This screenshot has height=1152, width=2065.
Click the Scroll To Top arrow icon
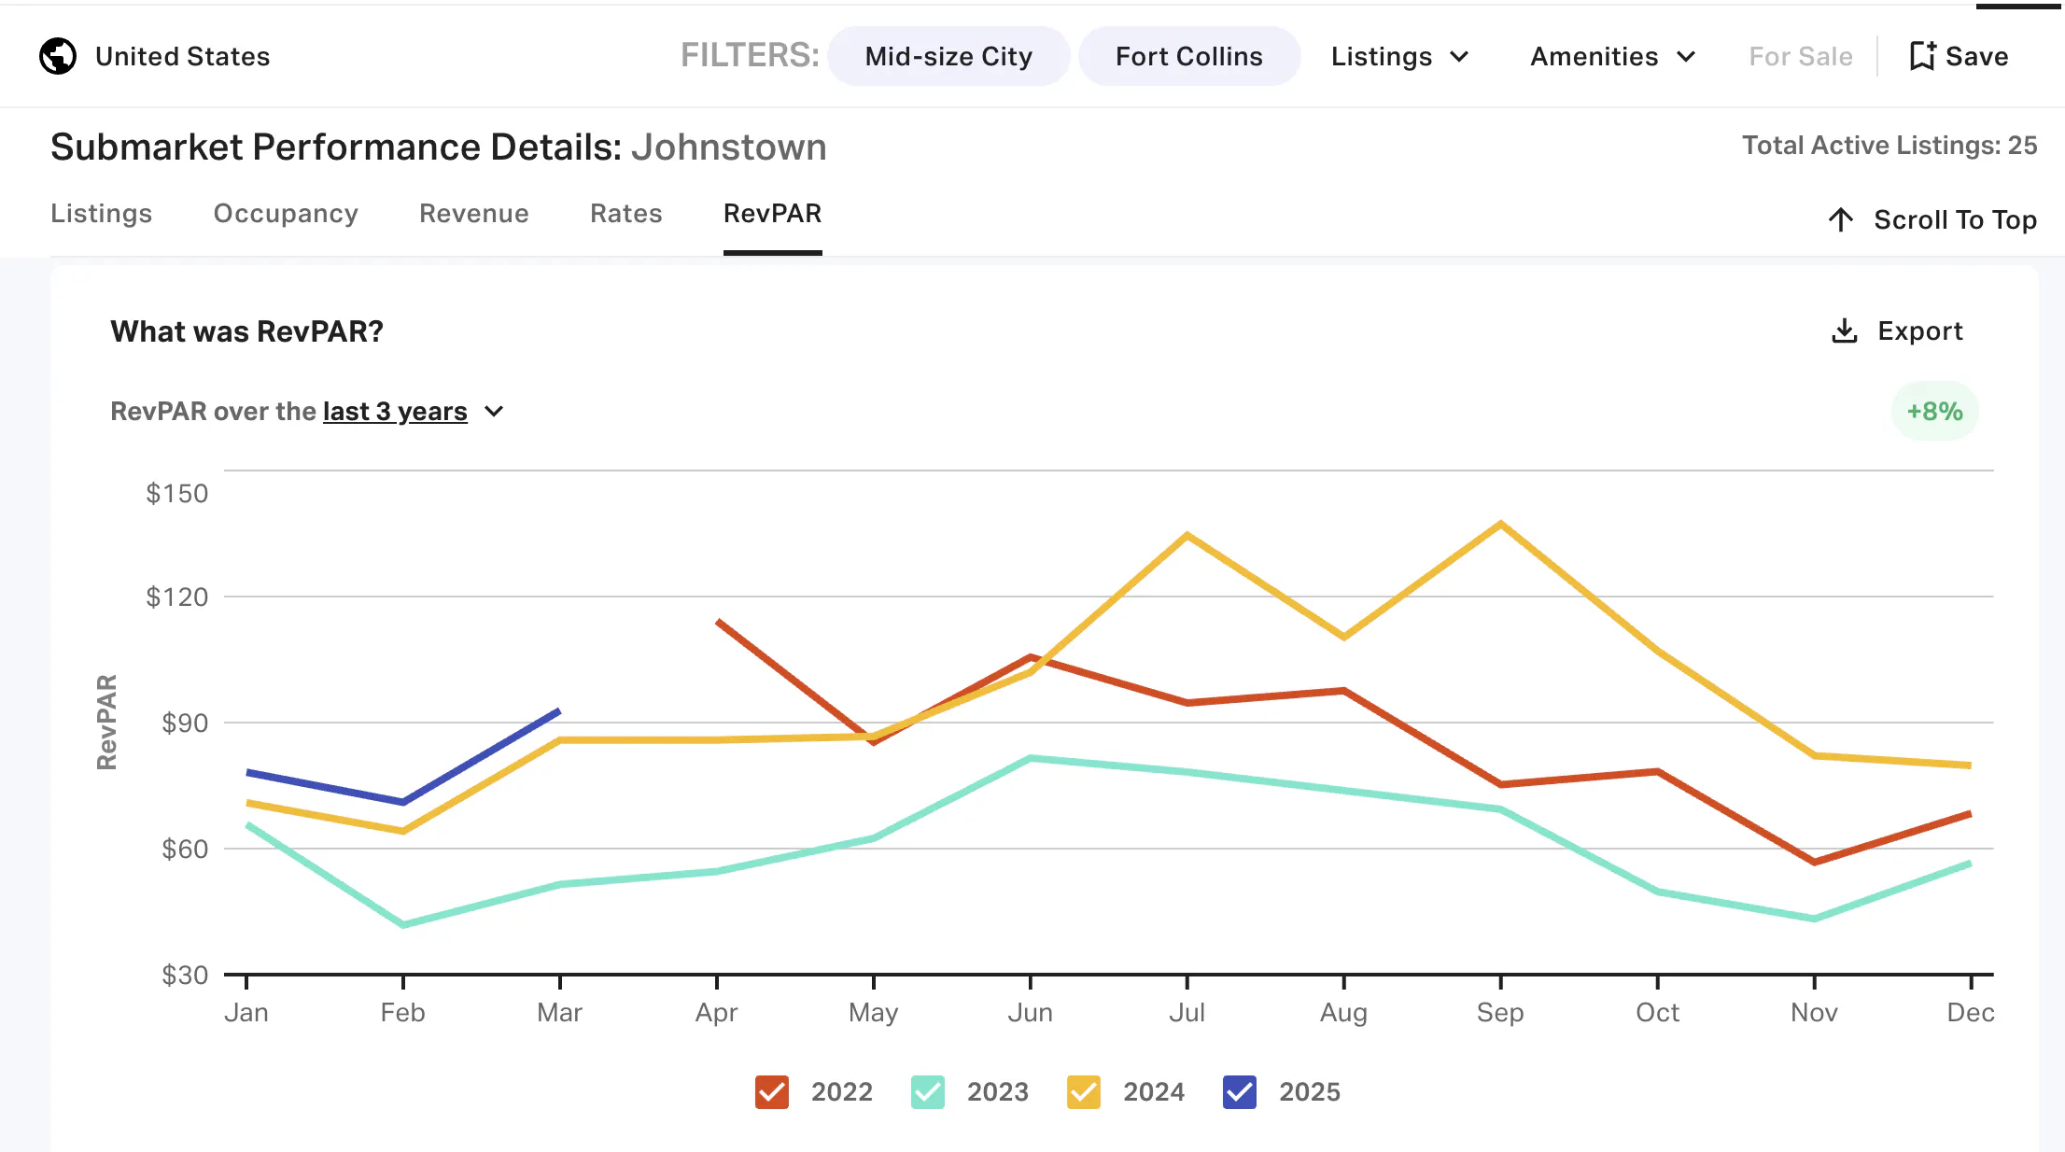pos(1841,220)
